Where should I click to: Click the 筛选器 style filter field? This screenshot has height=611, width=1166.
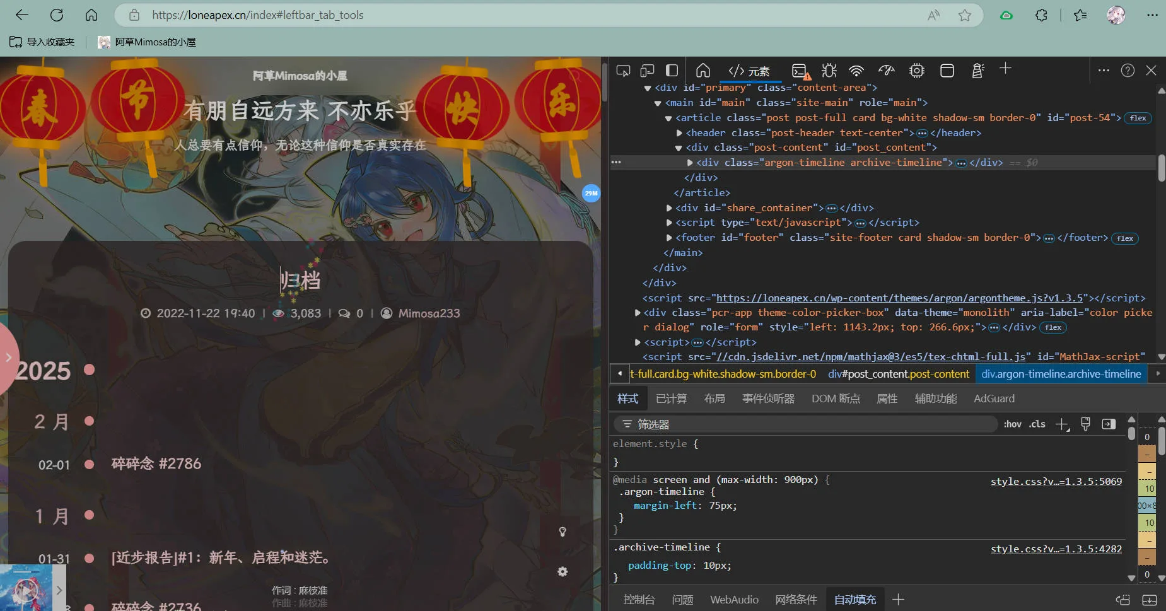point(813,424)
